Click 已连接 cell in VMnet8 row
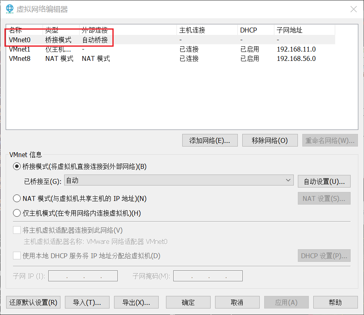 pos(189,58)
